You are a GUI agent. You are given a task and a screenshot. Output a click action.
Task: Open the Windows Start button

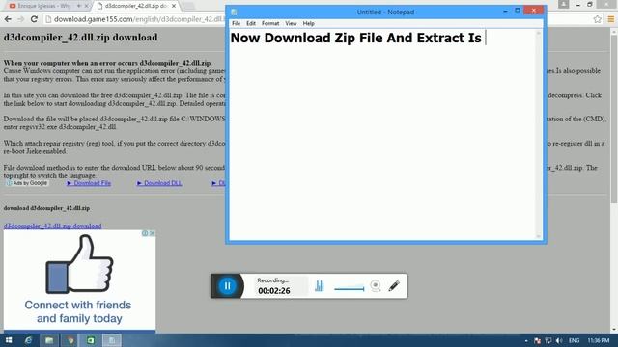9,340
